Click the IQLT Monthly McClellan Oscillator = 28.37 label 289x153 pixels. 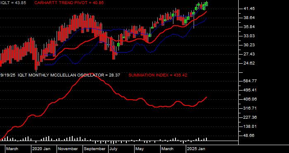69,75
